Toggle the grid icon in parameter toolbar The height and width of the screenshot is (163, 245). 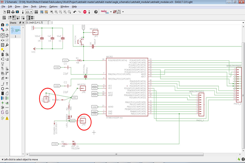coord(4,18)
